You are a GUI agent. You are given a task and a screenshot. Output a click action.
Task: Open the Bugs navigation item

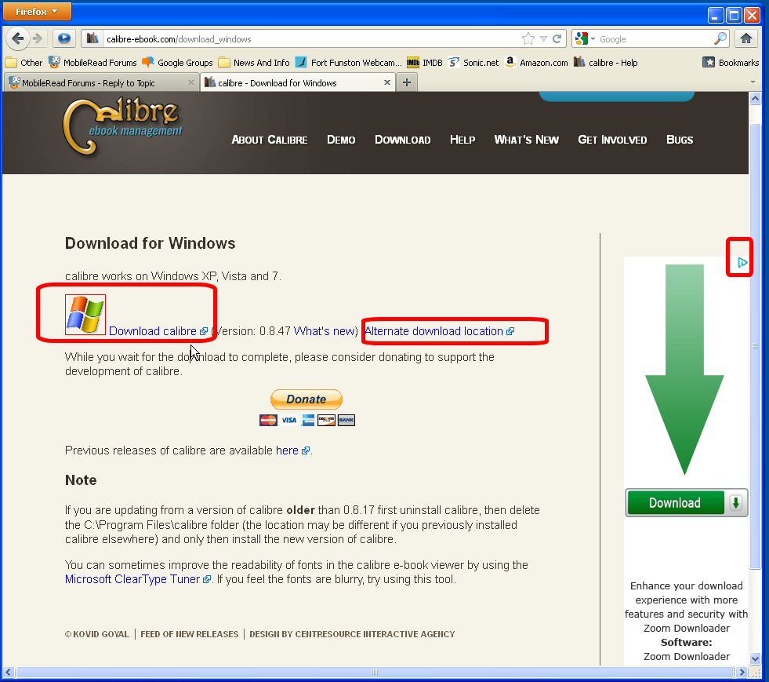point(680,140)
